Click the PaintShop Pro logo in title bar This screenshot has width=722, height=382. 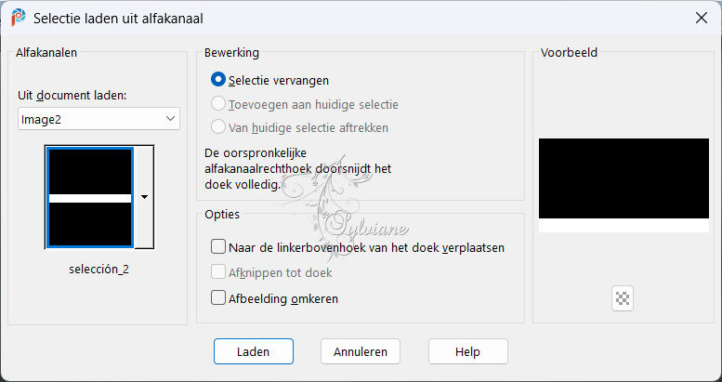19,18
